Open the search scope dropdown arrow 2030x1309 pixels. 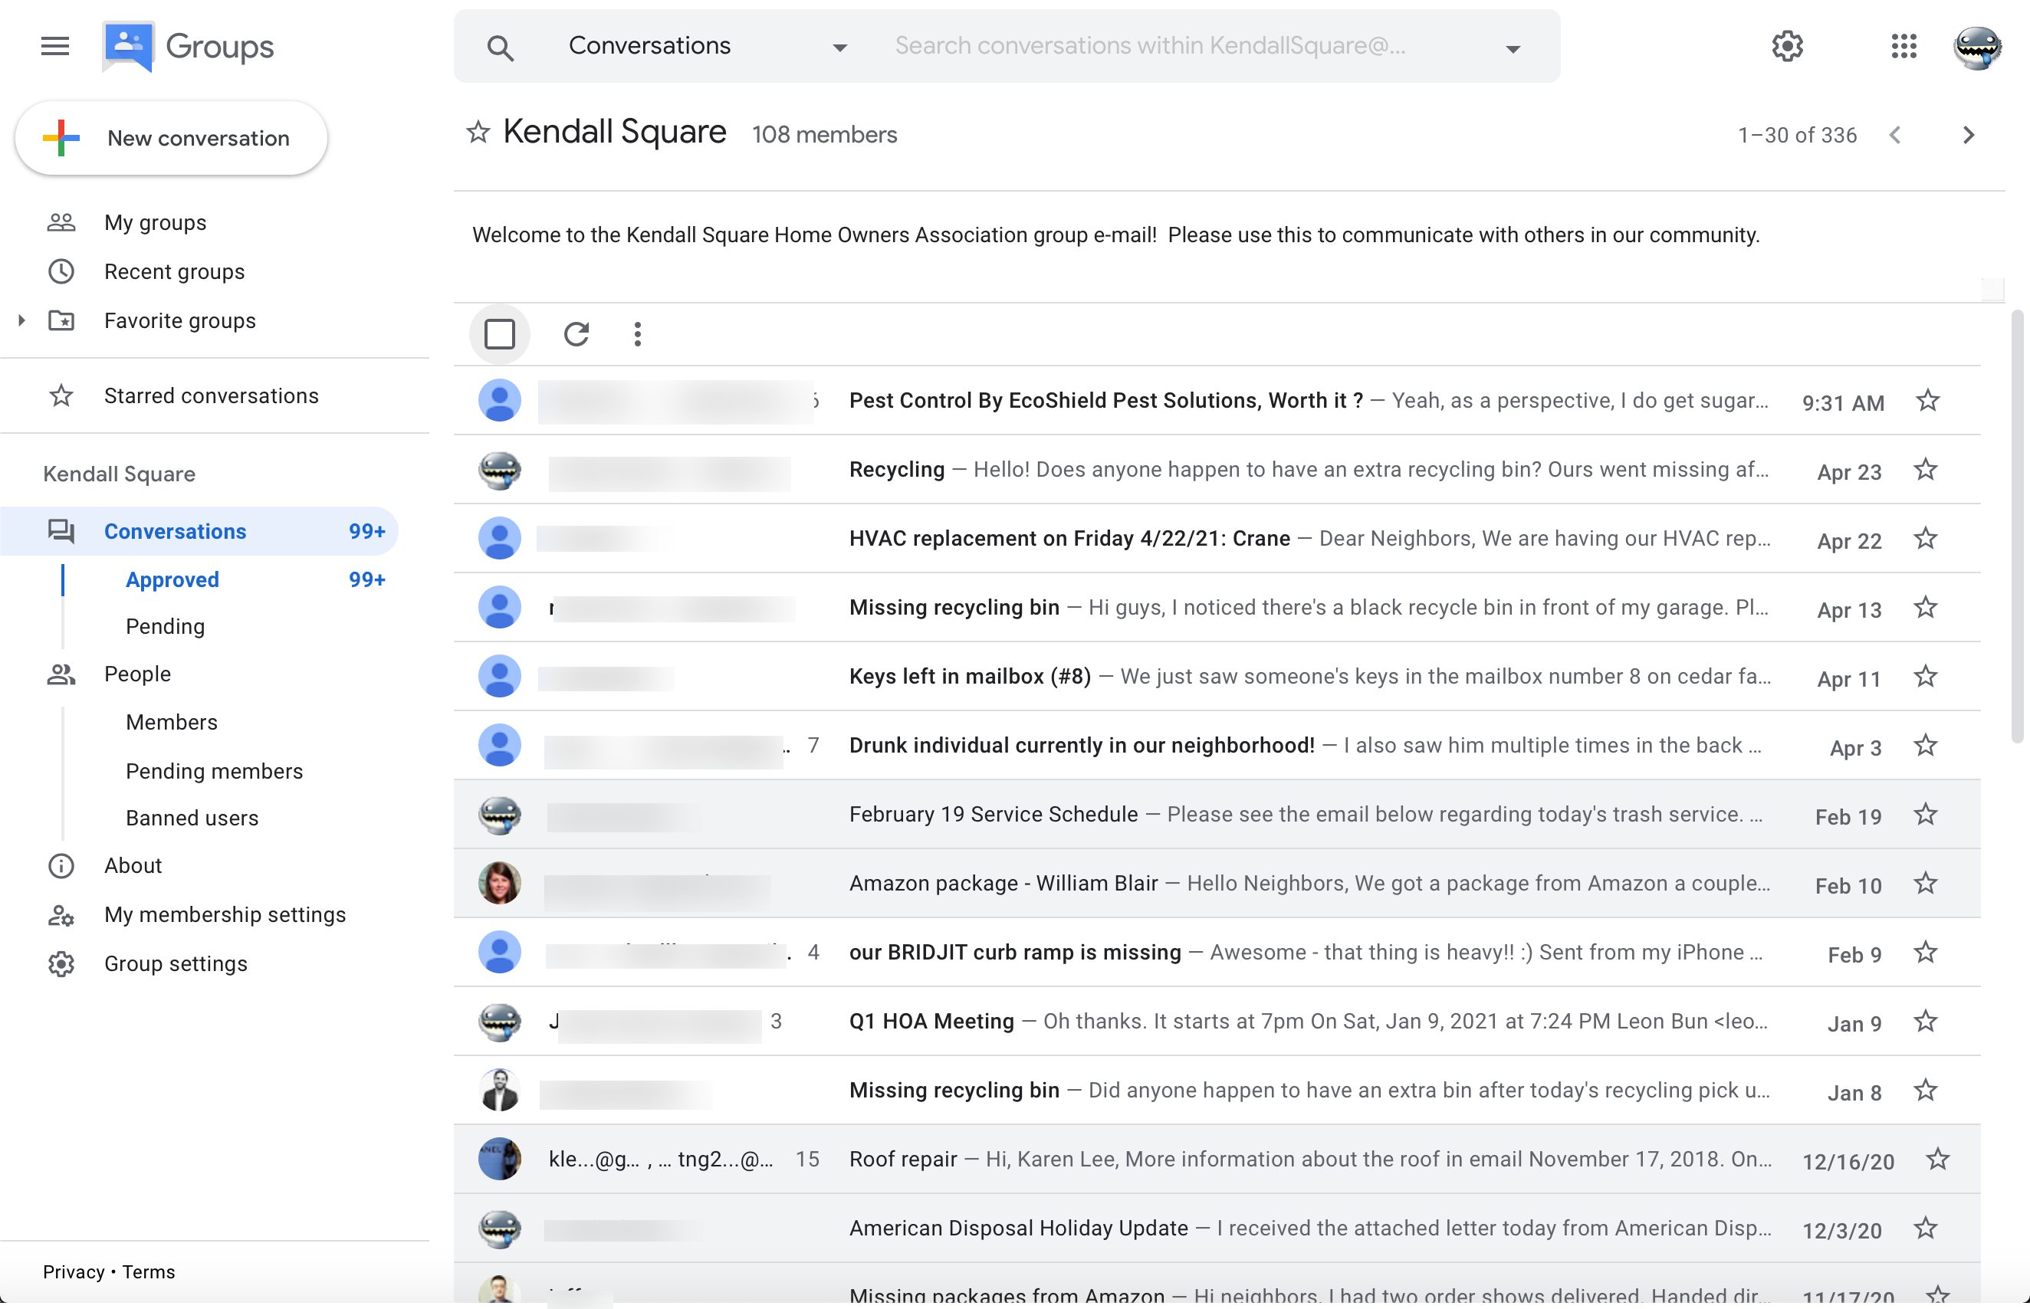[x=839, y=44]
